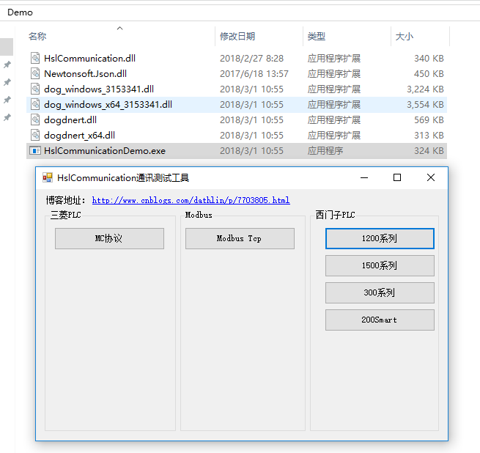Click the 340 KB size value
The image size is (480, 453).
(429, 58)
